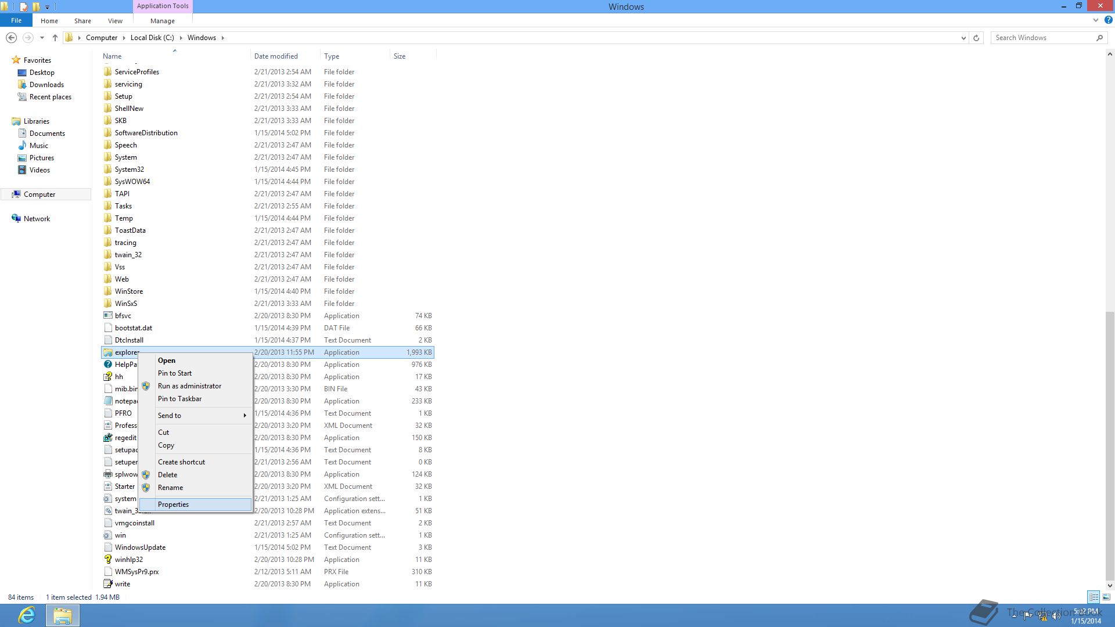
Task: Click the Up one level arrow
Action: [55, 38]
